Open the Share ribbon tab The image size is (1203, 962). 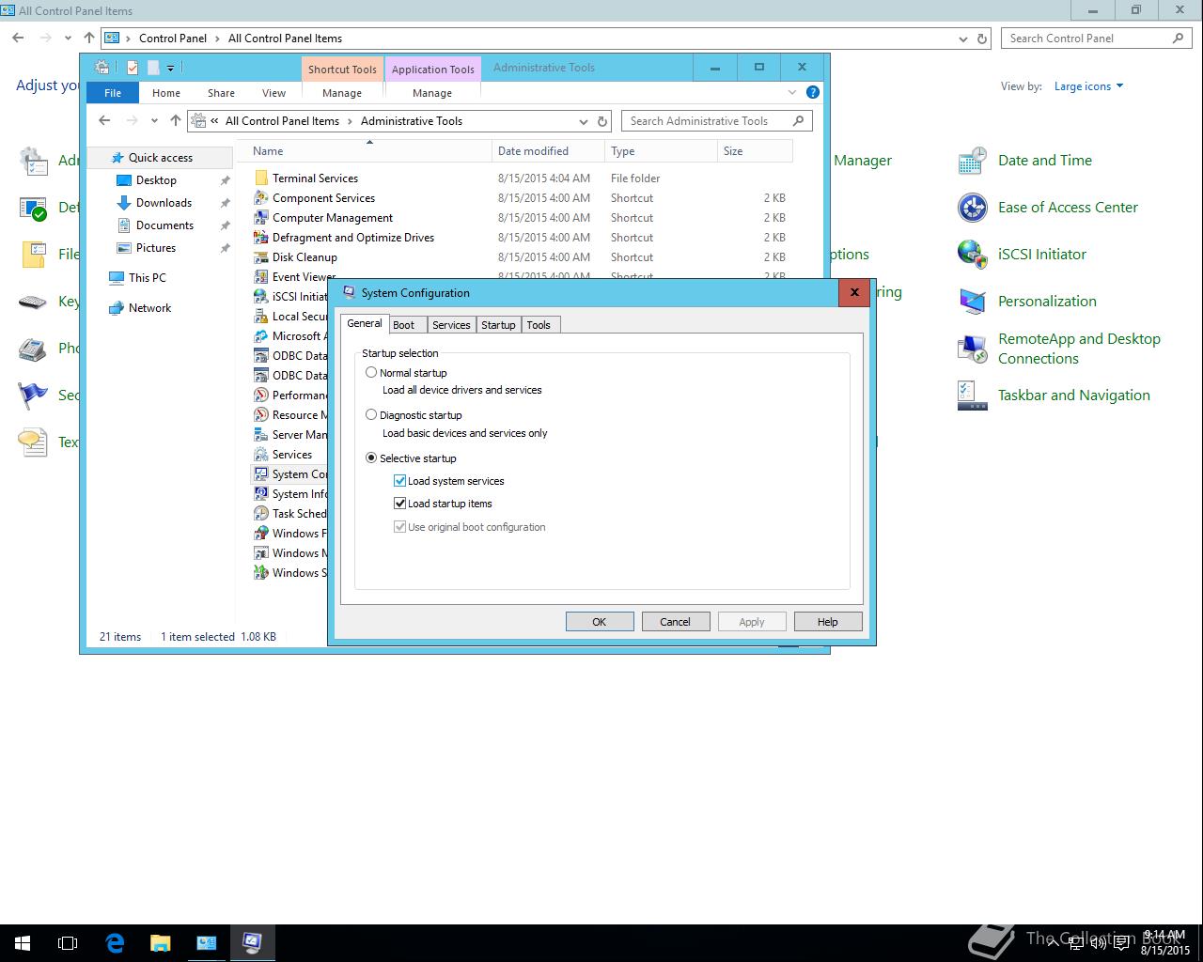[x=222, y=93]
